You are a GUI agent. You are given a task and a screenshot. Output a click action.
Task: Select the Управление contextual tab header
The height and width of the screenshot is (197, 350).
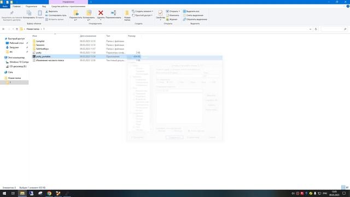click(68, 2)
